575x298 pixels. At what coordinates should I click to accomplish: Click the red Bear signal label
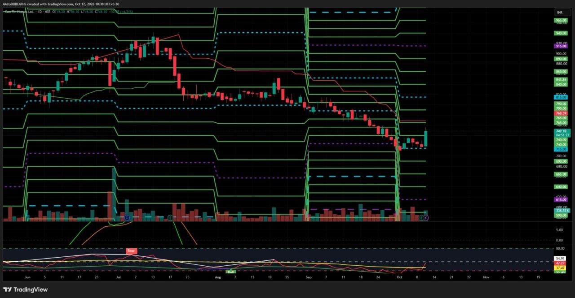point(131,251)
